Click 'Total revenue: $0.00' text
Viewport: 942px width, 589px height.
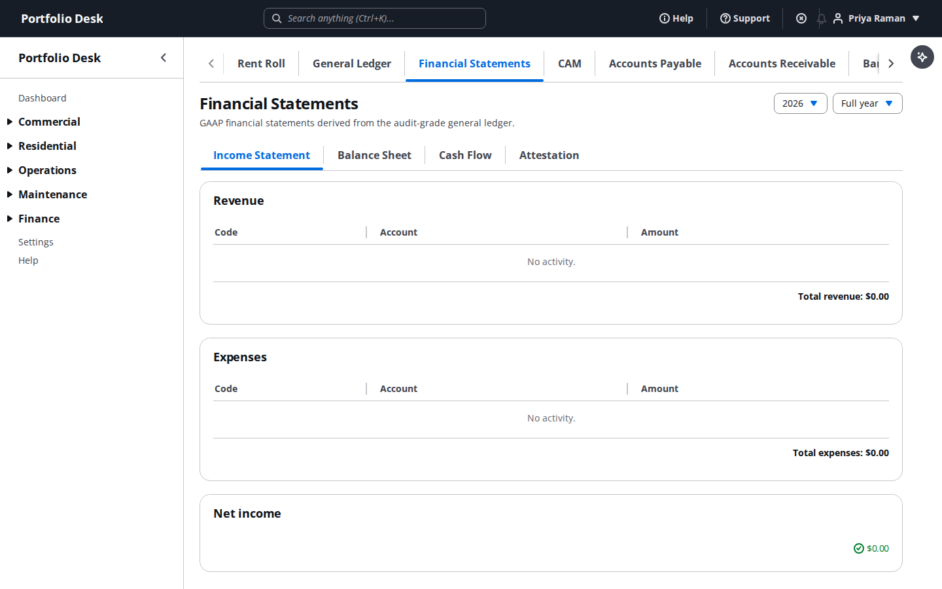tap(843, 296)
